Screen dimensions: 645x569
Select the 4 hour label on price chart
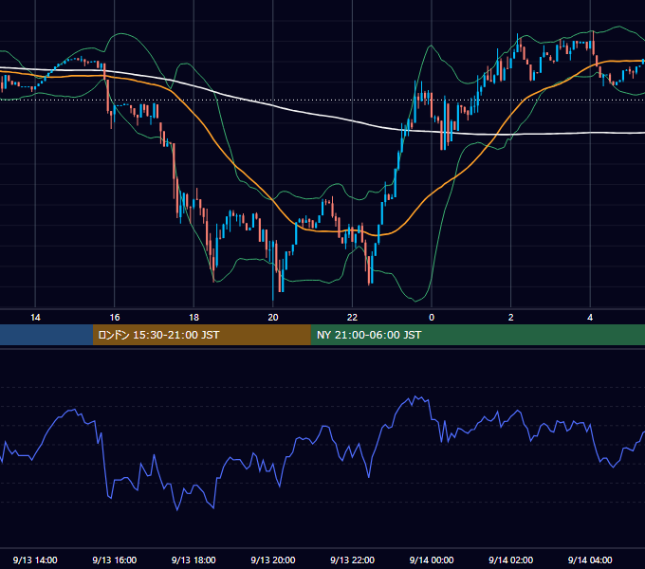click(x=590, y=318)
